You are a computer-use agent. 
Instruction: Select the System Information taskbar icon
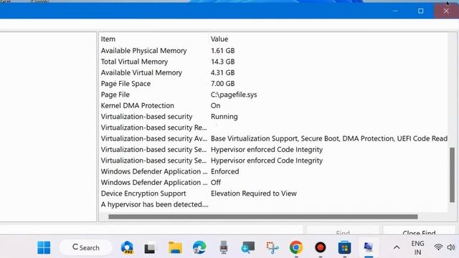[x=369, y=247]
